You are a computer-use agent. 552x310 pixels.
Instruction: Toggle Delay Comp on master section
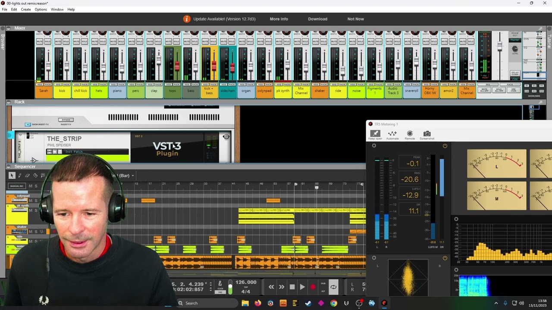(x=515, y=74)
